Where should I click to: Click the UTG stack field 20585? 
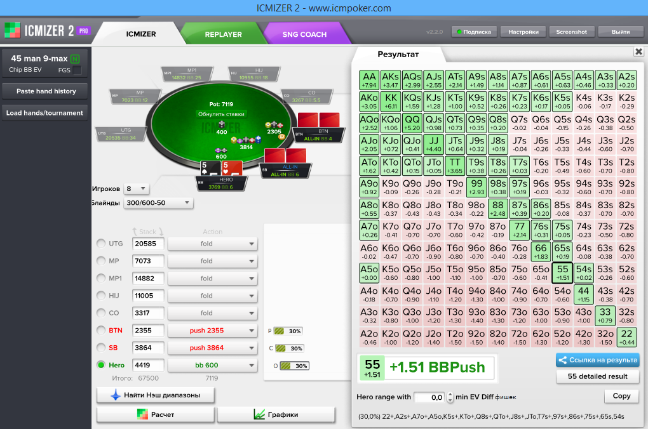point(148,244)
